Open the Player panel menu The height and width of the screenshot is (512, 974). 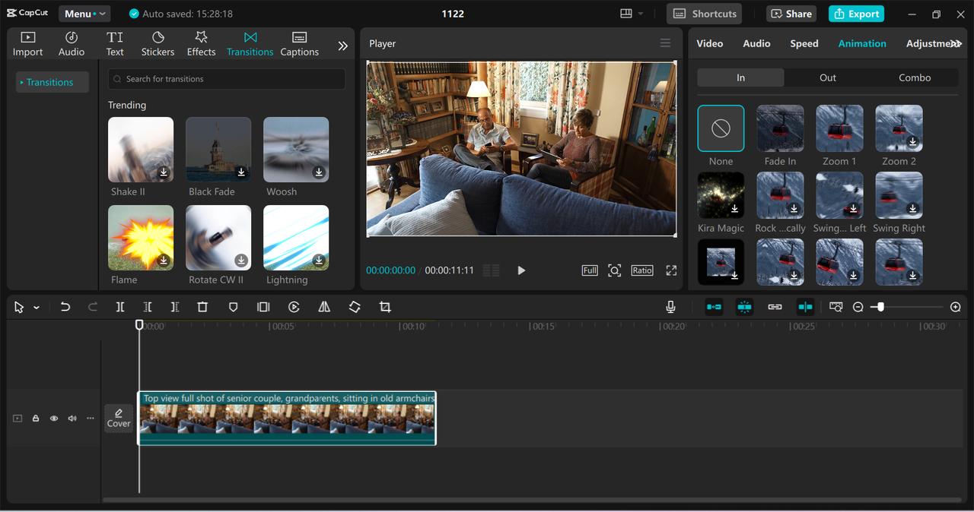(665, 43)
